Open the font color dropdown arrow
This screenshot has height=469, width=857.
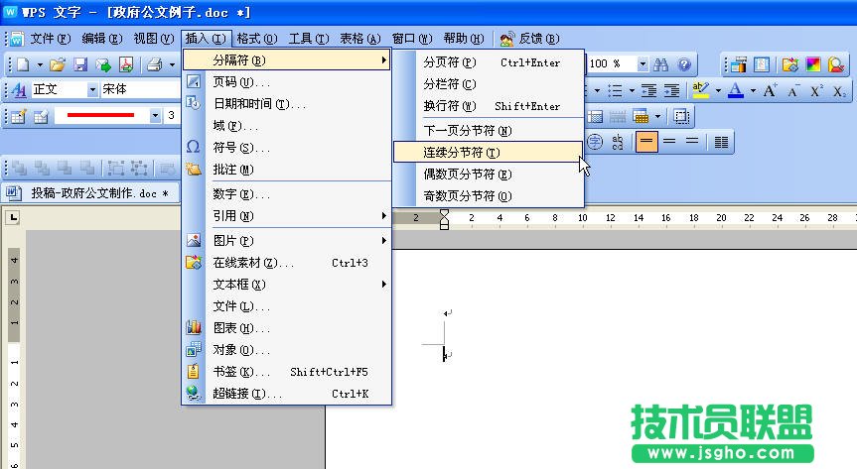[753, 90]
